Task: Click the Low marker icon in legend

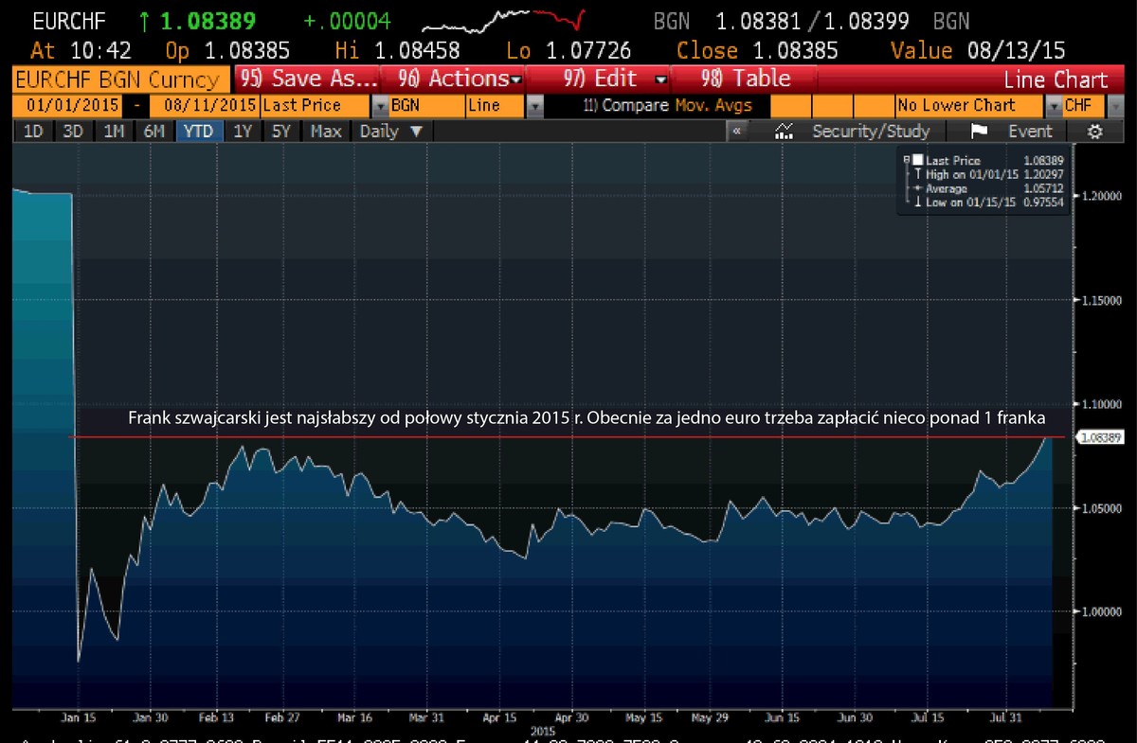Action: (918, 202)
